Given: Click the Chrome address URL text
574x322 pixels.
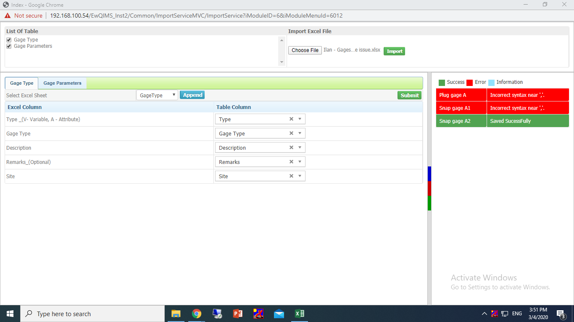Looking at the screenshot, I should pos(196,16).
